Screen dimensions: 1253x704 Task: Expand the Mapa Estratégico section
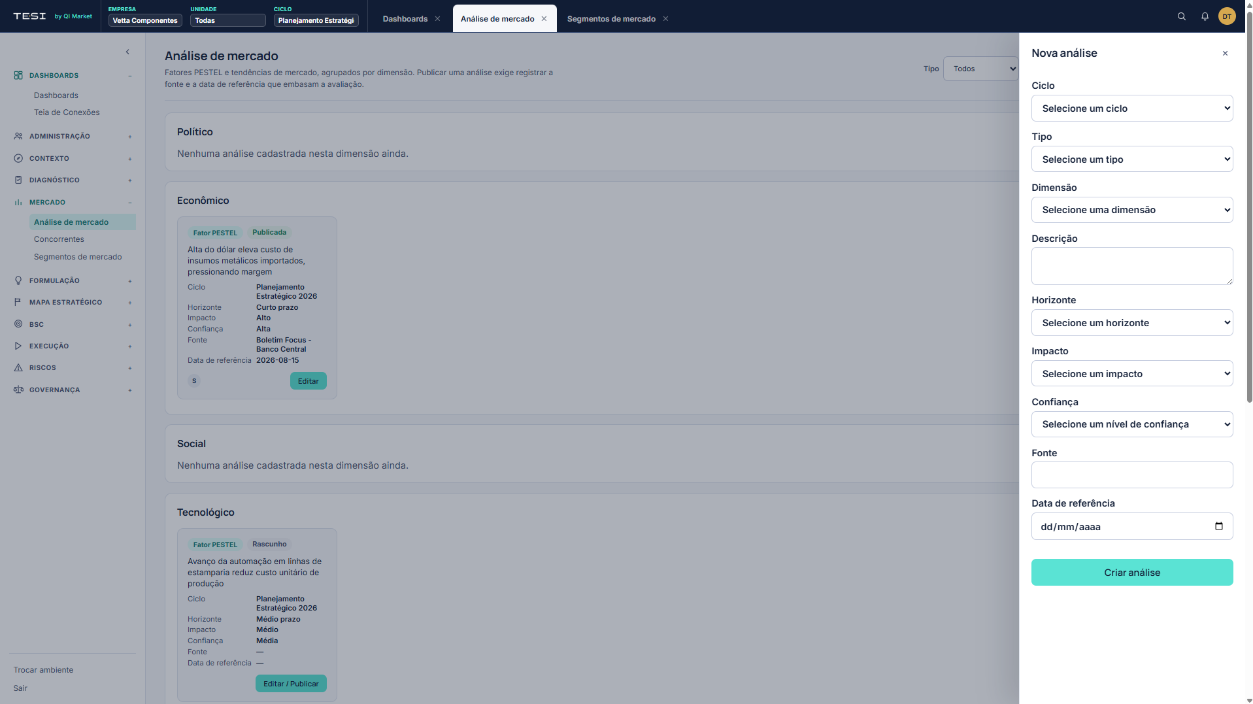point(130,303)
